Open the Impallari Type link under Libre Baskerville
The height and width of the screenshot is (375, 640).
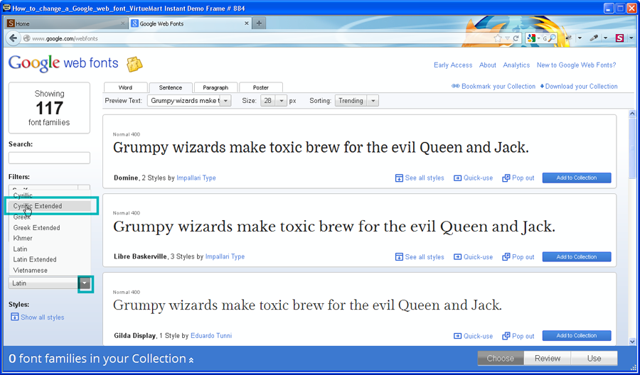(225, 257)
